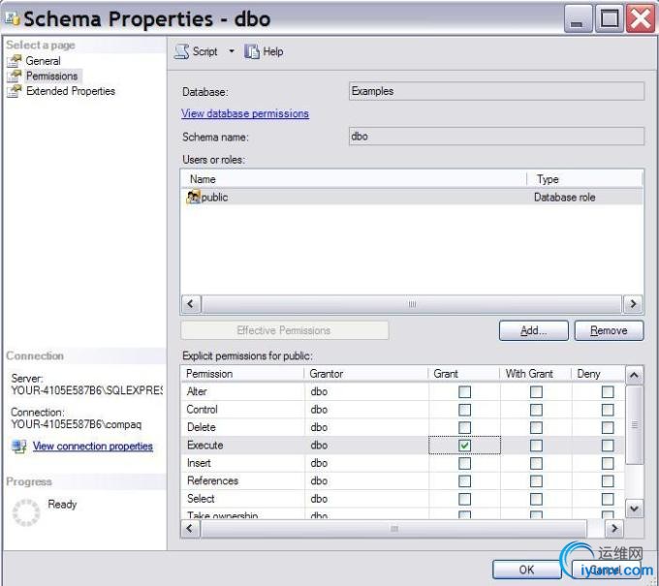Click the title bar schema icon
This screenshot has height=586, width=659.
[13, 18]
